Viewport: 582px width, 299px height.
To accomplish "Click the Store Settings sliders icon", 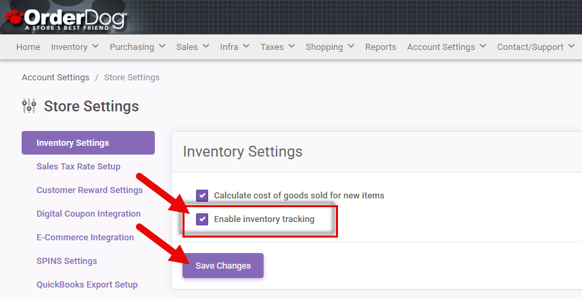I will [x=29, y=106].
